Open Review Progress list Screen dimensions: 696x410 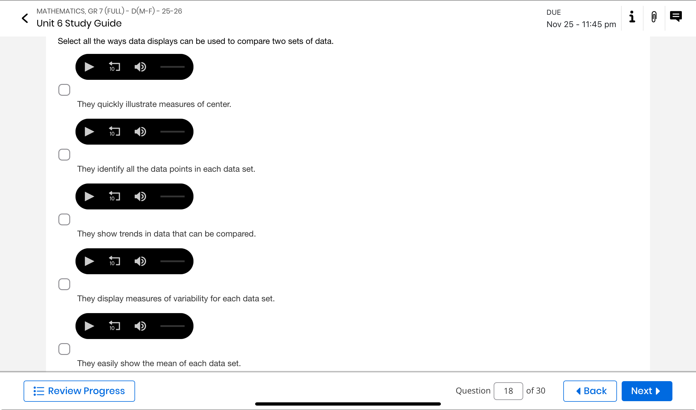pos(79,391)
